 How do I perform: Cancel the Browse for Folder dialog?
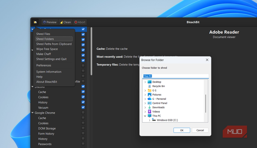coord(200,130)
